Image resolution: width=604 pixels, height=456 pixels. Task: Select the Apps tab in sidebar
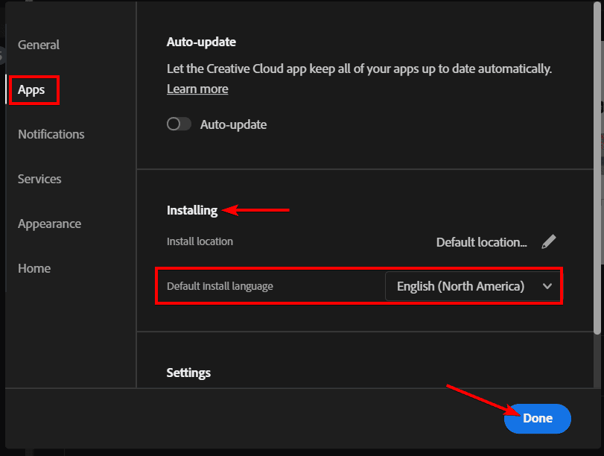31,89
